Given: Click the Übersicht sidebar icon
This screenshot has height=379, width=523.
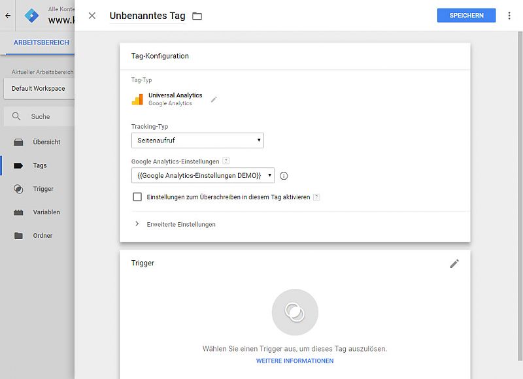Looking at the screenshot, I should [x=18, y=142].
